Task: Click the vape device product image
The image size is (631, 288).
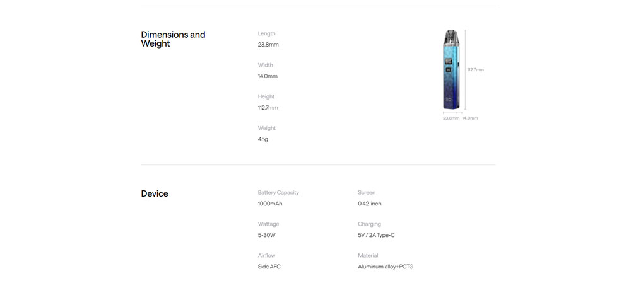Action: click(x=452, y=69)
